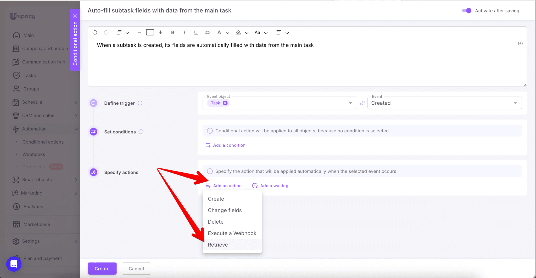Open the chat support bubble
The image size is (536, 278).
(x=14, y=264)
